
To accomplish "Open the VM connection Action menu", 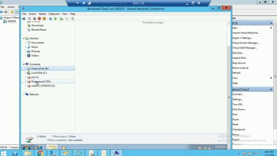I will click(x=32, y=14).
